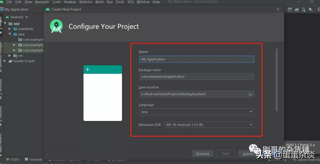Viewport: 320px width, 164px height.
Task: Click the Name field with My Application
Action: (196, 59)
